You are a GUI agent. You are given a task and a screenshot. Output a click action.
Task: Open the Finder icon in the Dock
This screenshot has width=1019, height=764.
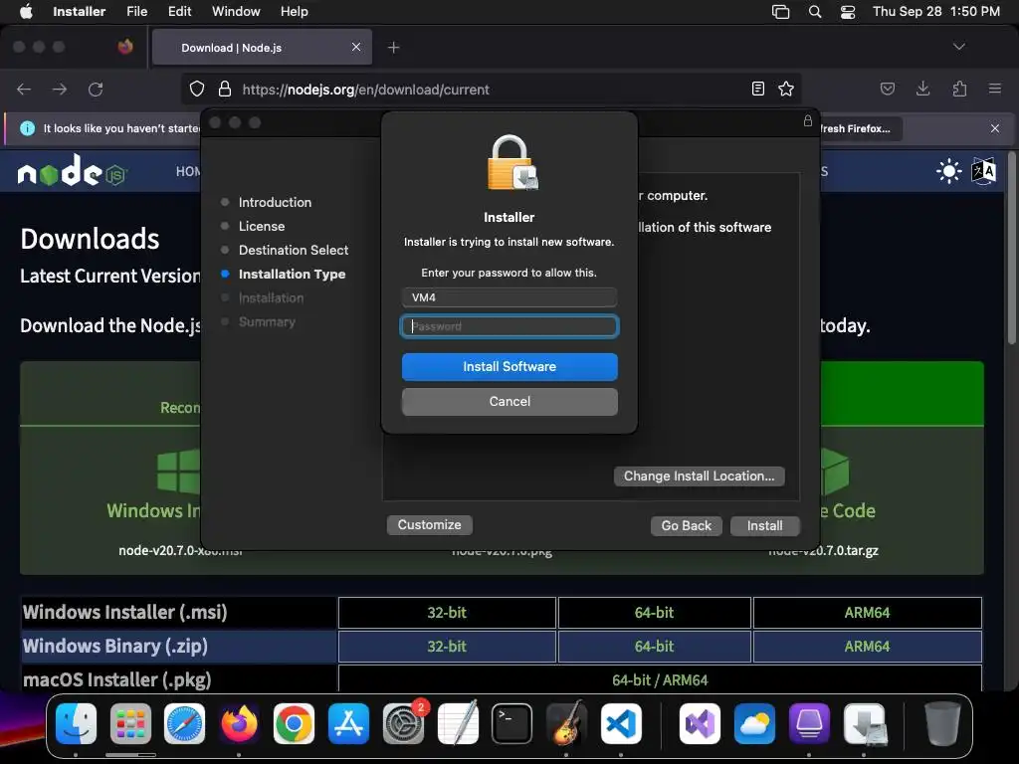click(76, 724)
